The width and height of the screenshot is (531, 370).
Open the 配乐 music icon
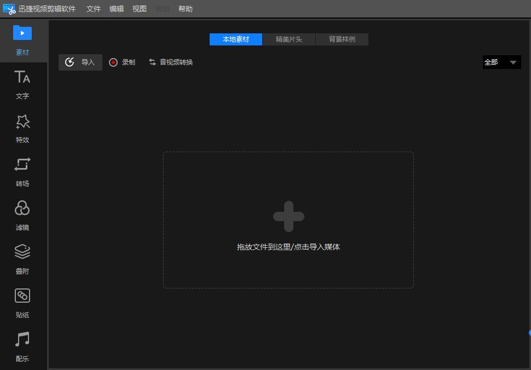point(22,340)
